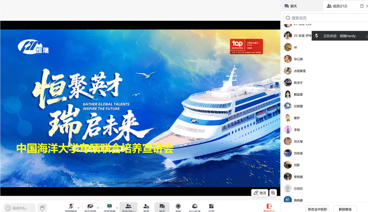Expand audio options arrow next to microphone
The height and width of the screenshot is (212, 368).
pos(78,207)
